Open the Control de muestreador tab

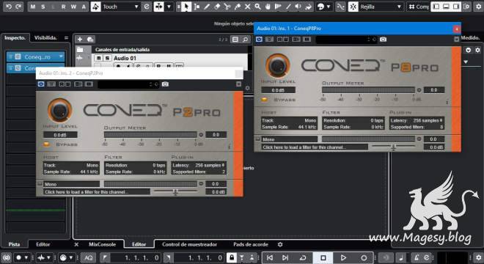(189, 244)
